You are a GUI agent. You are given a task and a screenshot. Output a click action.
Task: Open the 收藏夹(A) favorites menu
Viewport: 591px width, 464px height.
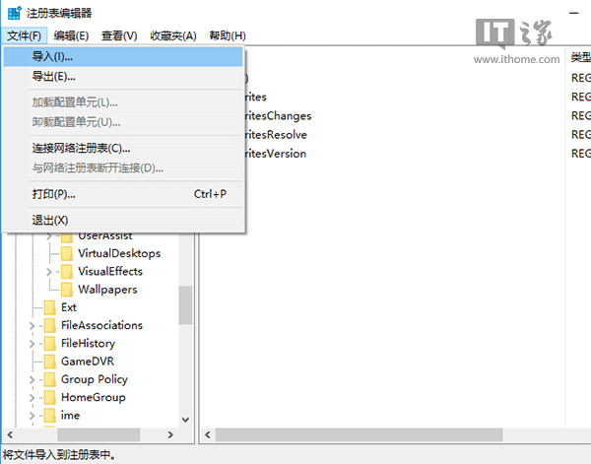[173, 35]
